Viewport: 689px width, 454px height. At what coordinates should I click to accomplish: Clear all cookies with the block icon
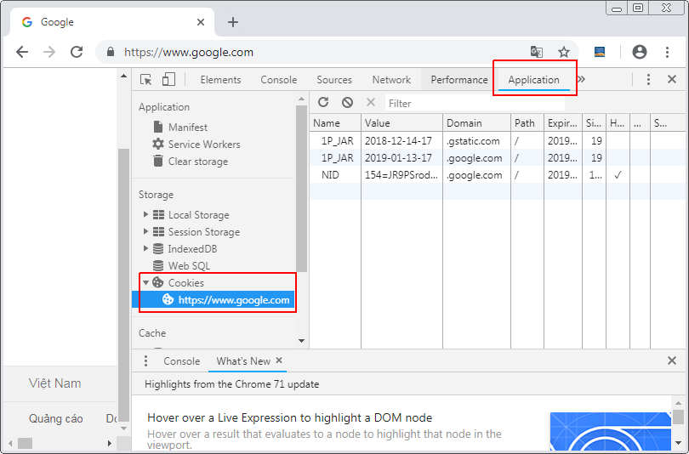tap(347, 102)
